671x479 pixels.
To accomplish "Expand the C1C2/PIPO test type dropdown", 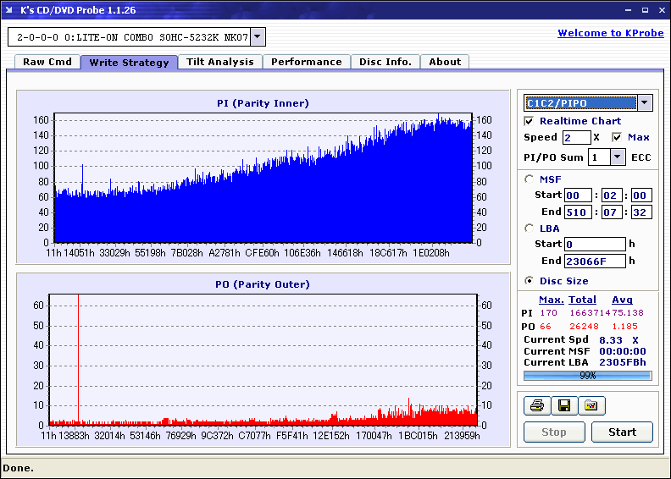I will tap(645, 103).
